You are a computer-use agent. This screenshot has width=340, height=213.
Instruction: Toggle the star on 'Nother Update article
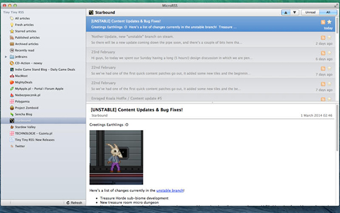click(329, 37)
